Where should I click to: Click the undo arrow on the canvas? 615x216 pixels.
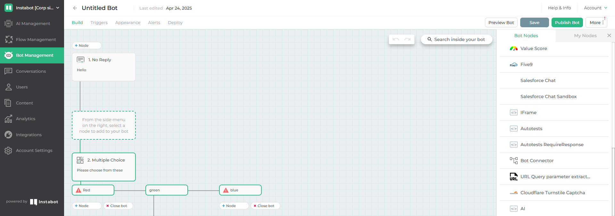pos(396,39)
